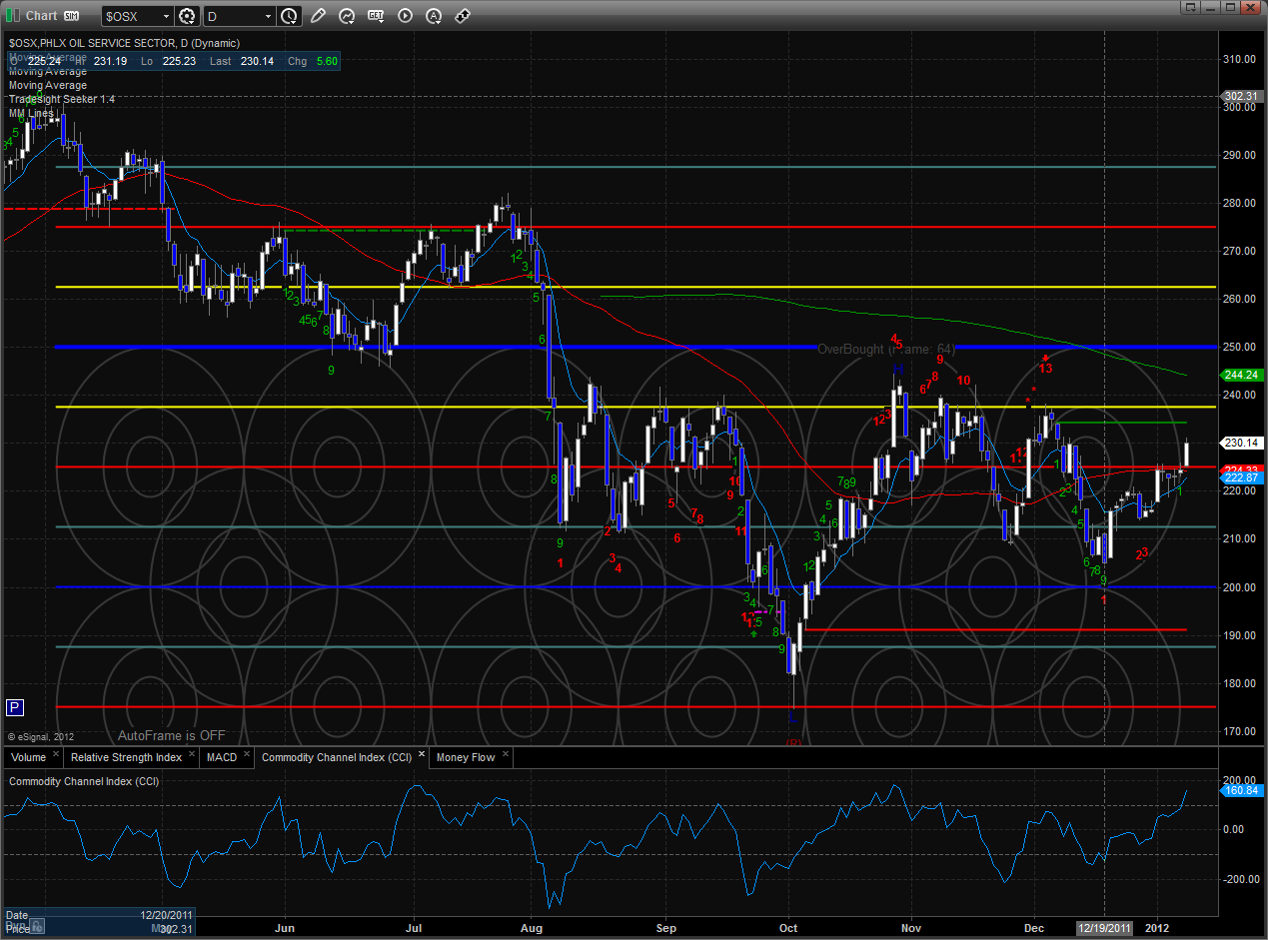Click the Tradesight Seeker 1.4 study label
This screenshot has height=940, width=1268.
point(62,99)
